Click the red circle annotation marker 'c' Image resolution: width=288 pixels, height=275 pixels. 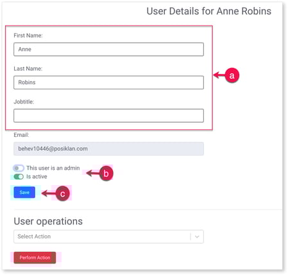point(63,193)
